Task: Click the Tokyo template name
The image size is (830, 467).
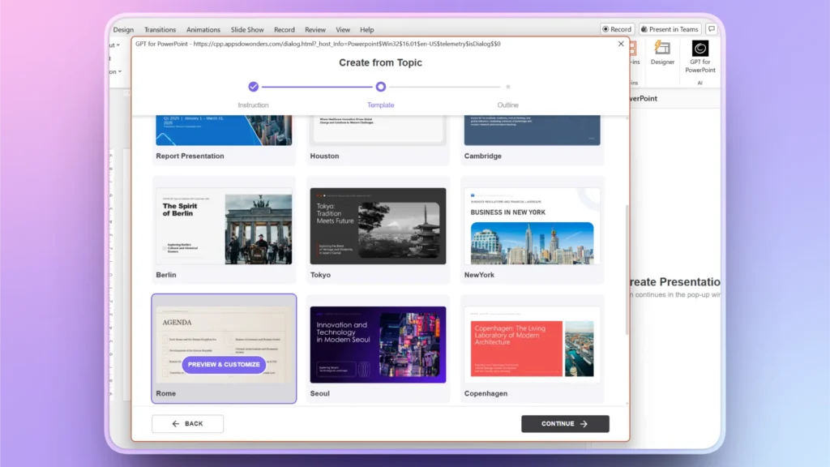Action: click(x=320, y=275)
